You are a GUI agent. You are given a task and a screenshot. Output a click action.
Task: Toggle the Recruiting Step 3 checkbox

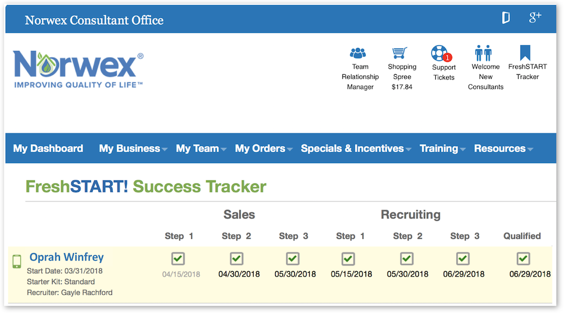coord(463,259)
